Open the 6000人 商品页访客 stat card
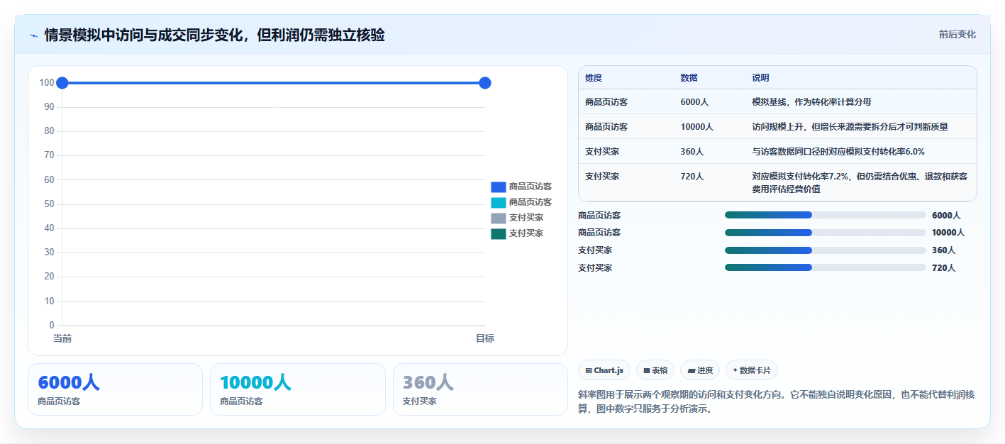The width and height of the screenshot is (1005, 444). point(115,389)
